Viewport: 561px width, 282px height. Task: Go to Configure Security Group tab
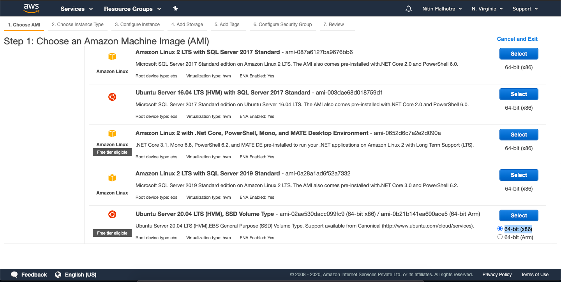coord(282,25)
